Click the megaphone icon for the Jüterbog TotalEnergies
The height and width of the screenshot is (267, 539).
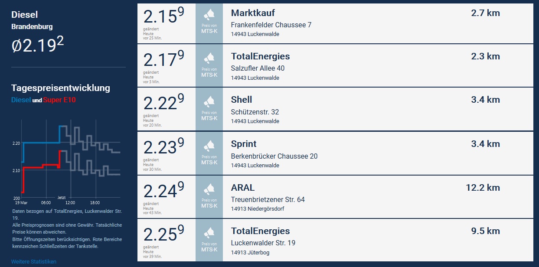coord(209,232)
